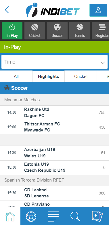Switch to the All tab
Screen dimensions: 109x225
click(16, 77)
